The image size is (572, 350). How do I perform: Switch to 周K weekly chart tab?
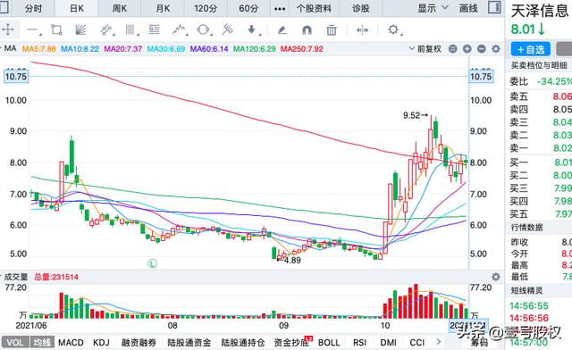tap(119, 8)
